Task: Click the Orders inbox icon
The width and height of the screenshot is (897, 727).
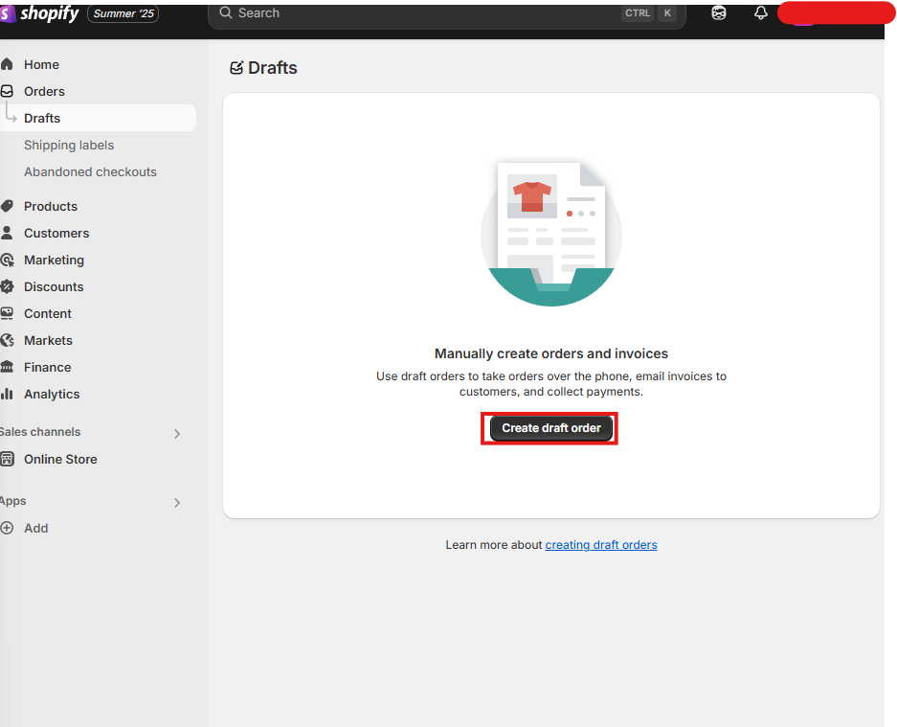Action: click(x=7, y=91)
